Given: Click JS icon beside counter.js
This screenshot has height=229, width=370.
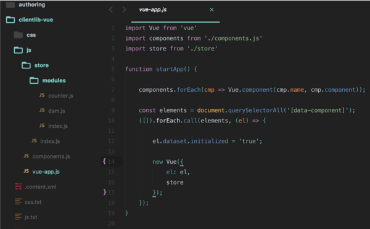Looking at the screenshot, I should point(42,95).
